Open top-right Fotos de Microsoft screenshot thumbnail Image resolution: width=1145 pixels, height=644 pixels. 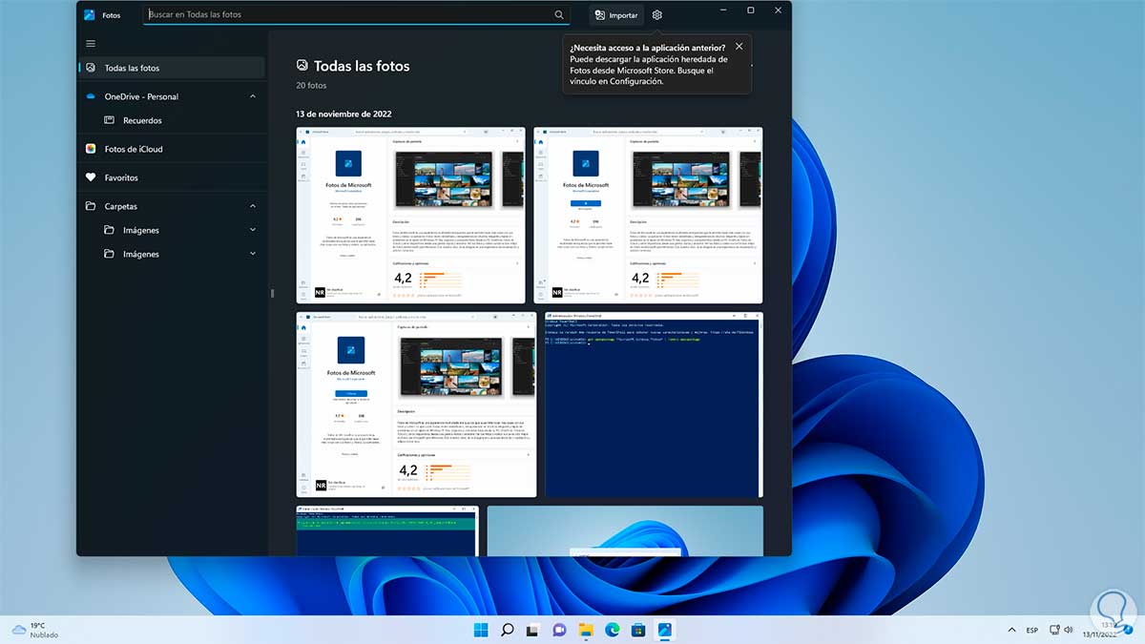[x=649, y=216]
